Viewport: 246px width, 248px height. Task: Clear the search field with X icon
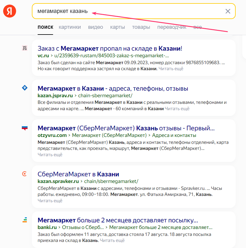pyautogui.click(x=228, y=11)
